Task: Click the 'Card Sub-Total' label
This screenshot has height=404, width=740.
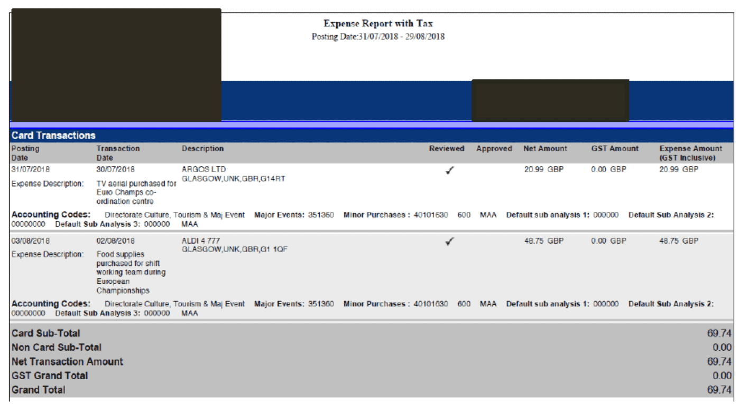Action: click(x=46, y=333)
